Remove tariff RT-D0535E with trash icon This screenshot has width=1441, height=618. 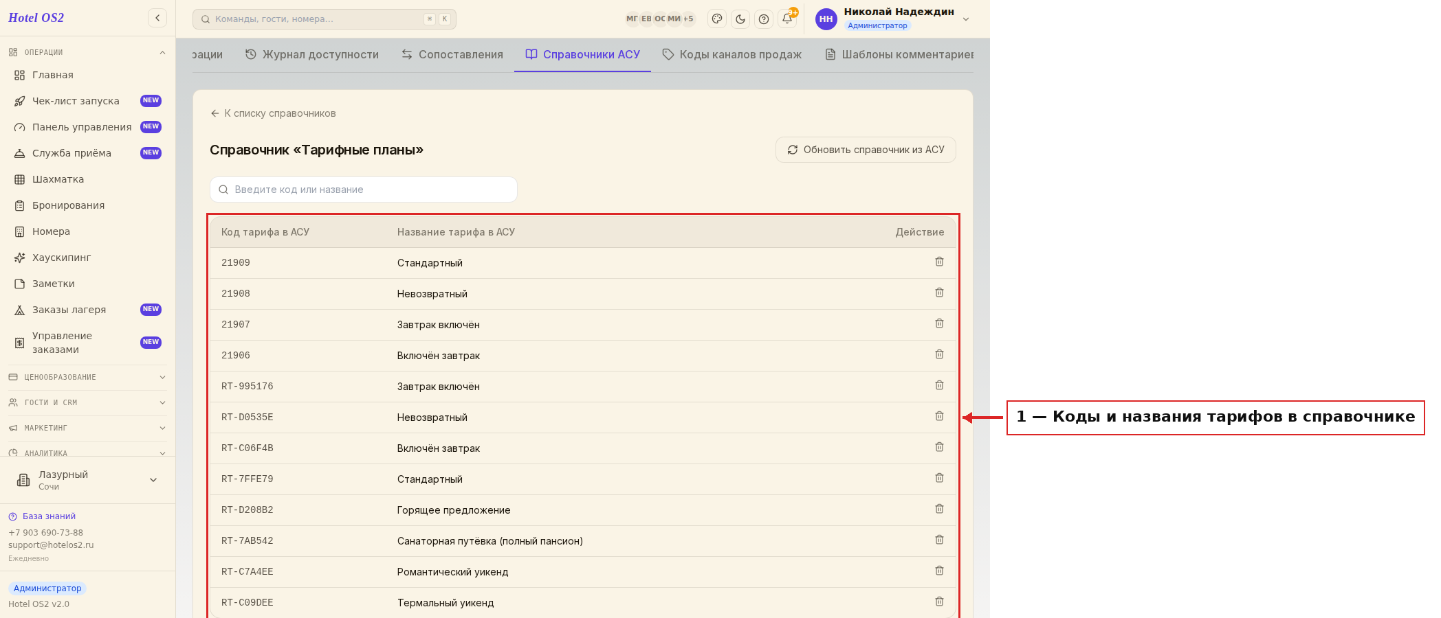pyautogui.click(x=939, y=416)
